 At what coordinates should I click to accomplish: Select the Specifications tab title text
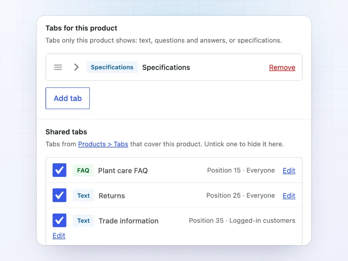pyautogui.click(x=166, y=68)
